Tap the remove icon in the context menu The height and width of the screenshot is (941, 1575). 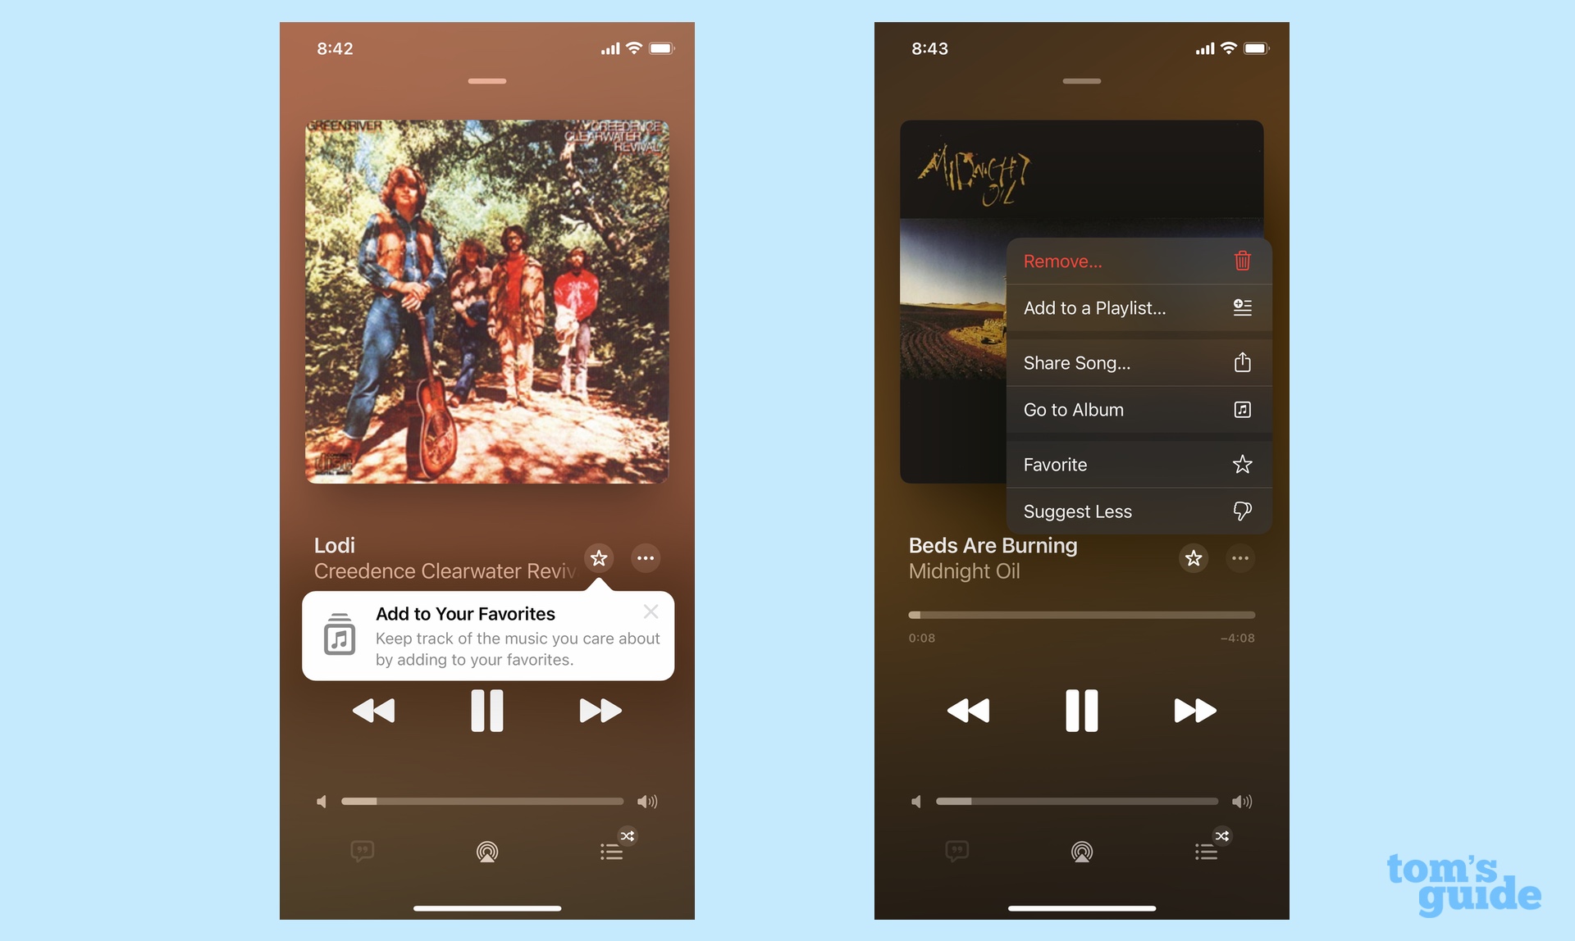(x=1242, y=260)
